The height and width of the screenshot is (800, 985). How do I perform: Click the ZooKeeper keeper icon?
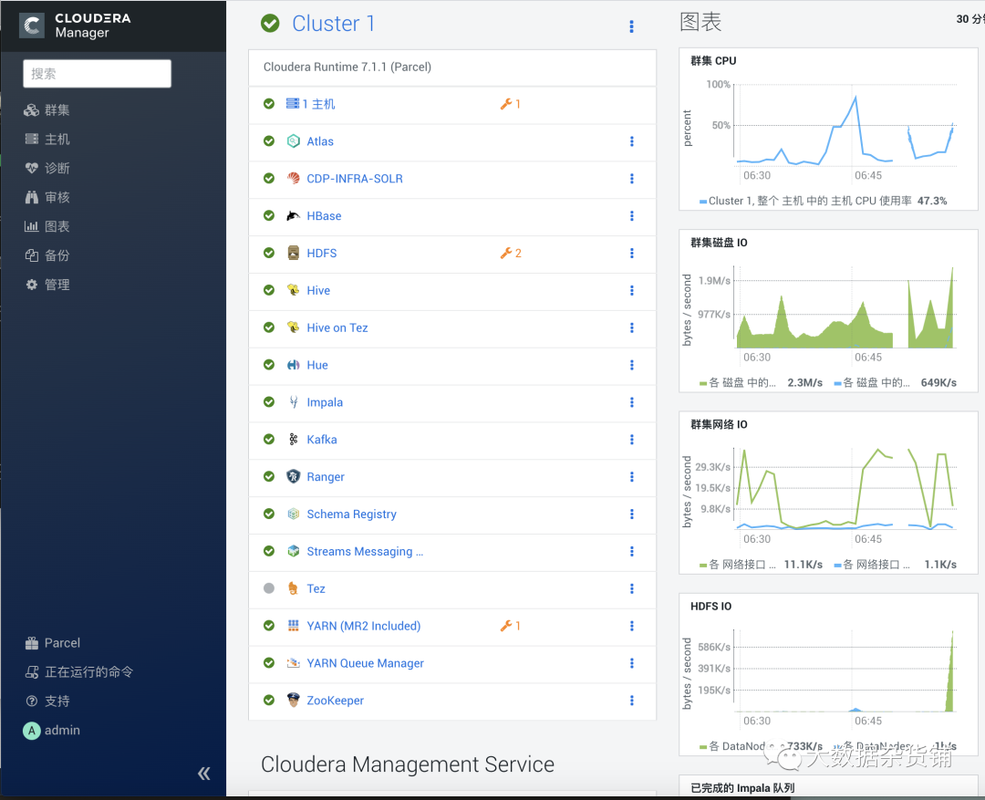point(294,700)
